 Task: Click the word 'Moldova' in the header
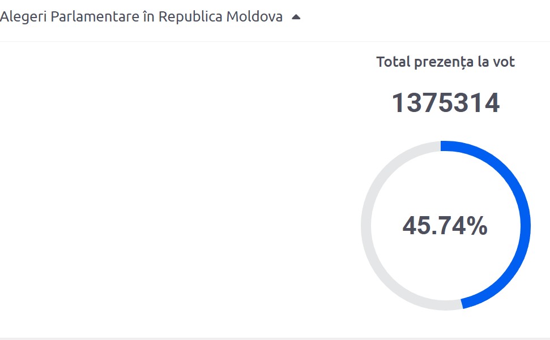[254, 17]
